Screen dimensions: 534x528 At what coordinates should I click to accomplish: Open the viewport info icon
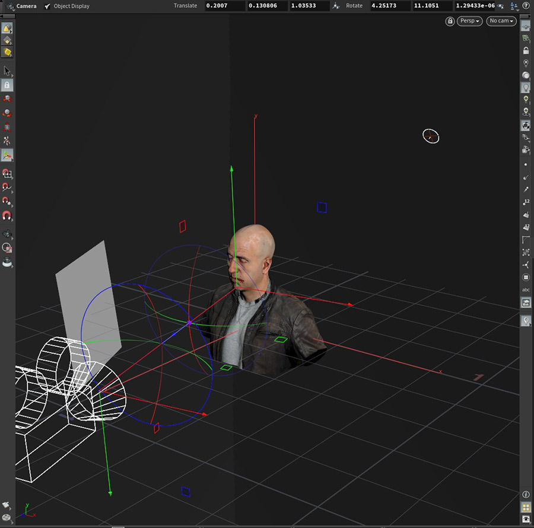pyautogui.click(x=526, y=494)
